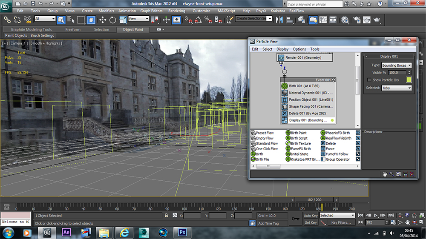
Task: Open the Selected Ticks dropdown
Action: pos(397,88)
